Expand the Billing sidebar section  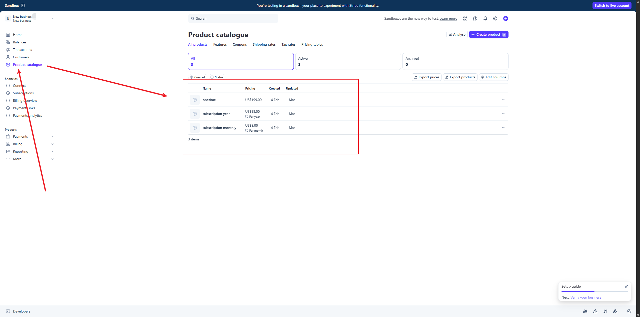point(52,144)
